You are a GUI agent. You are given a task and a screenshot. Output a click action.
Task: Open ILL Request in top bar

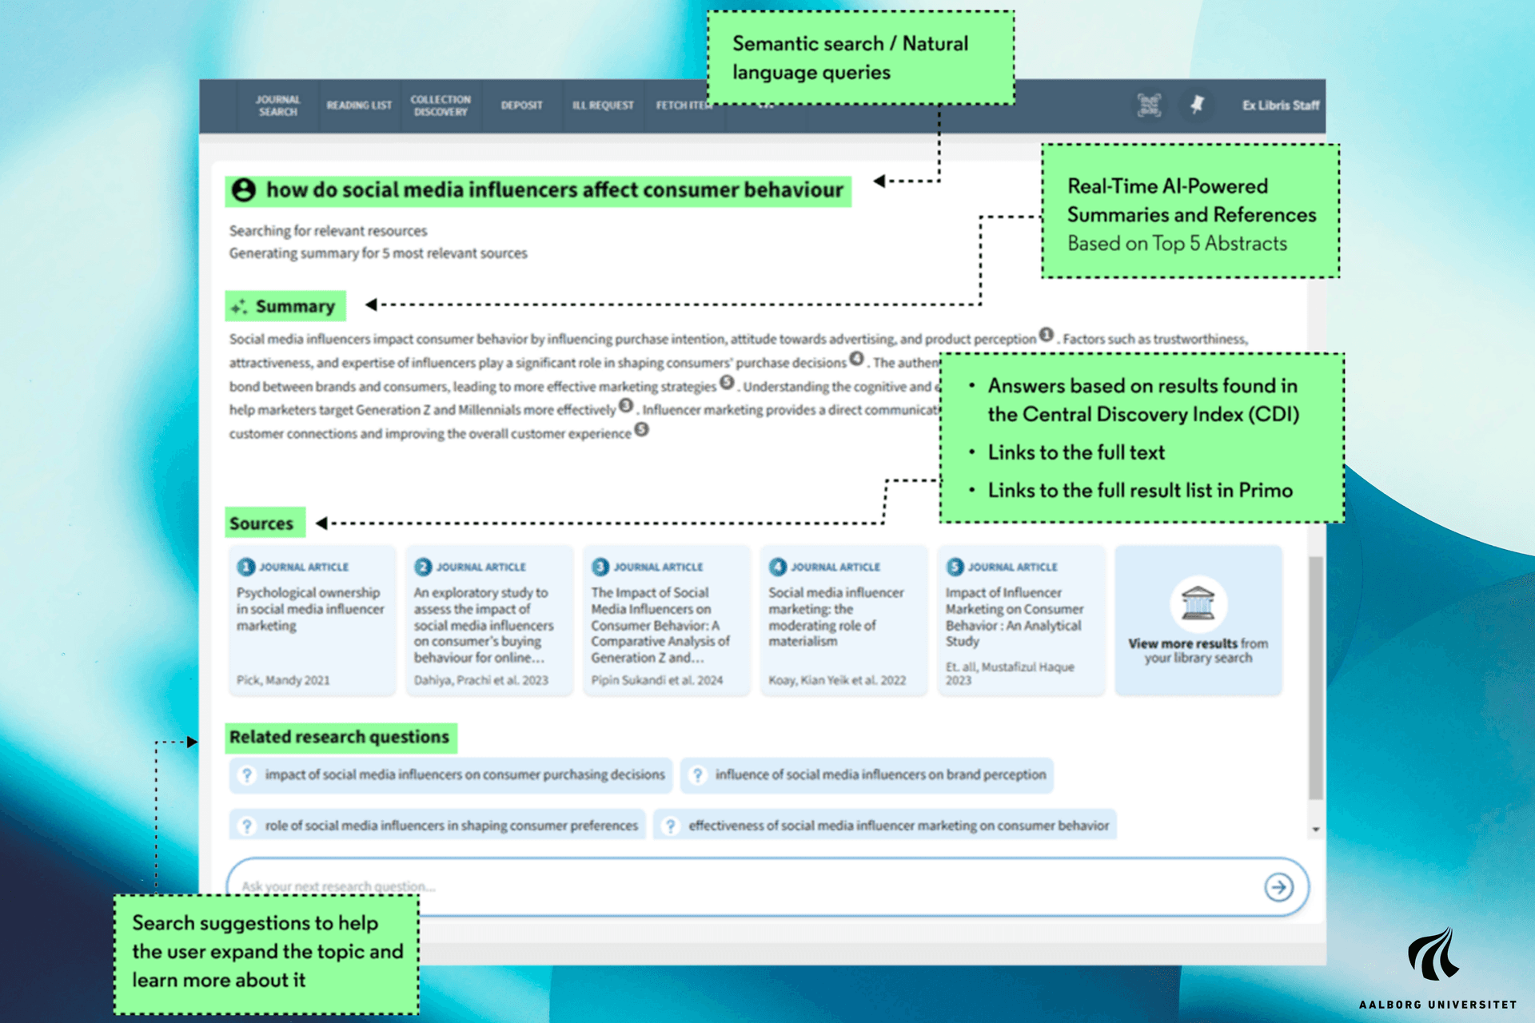click(x=603, y=105)
